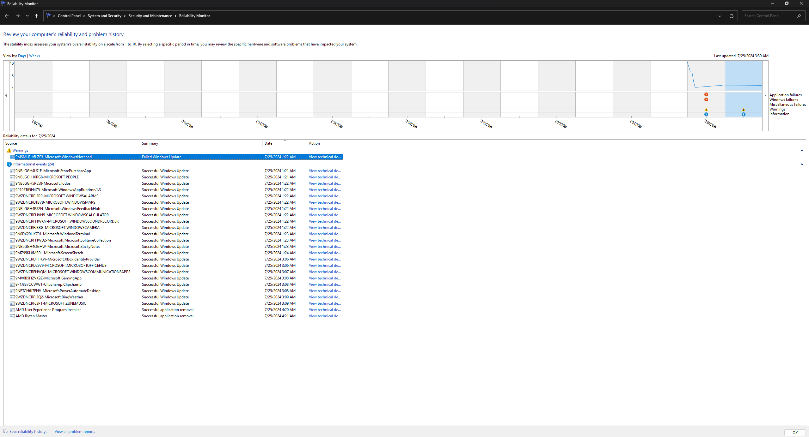The width and height of the screenshot is (809, 437).
Task: Click the save reliability history document icon
Action: [6, 432]
